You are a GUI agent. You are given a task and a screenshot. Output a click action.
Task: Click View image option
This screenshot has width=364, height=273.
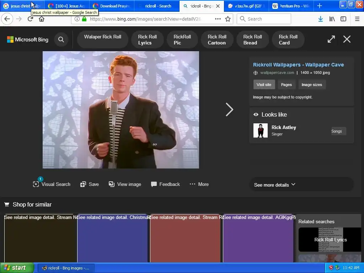[125, 184]
